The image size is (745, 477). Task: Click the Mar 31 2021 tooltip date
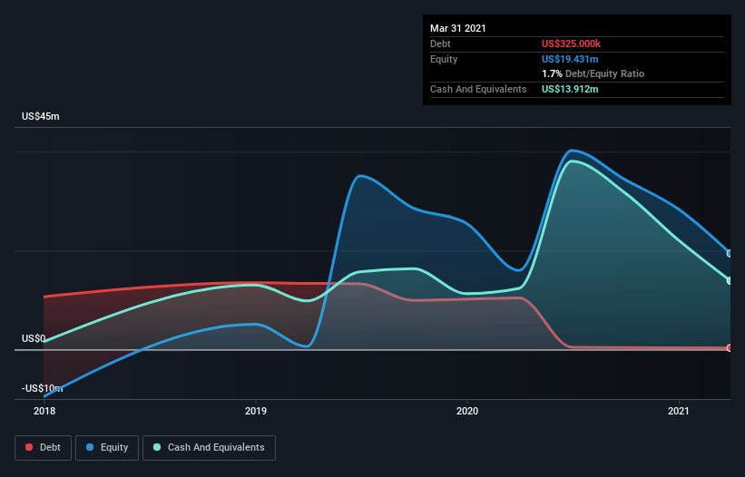pyautogui.click(x=458, y=28)
